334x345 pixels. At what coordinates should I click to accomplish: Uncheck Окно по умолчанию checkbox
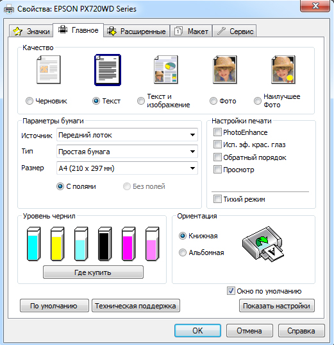231,291
